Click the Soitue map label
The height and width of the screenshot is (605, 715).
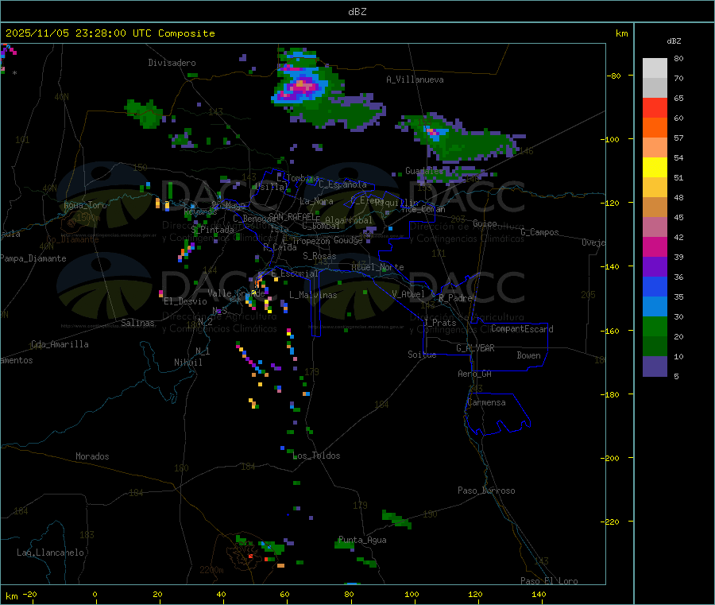tap(422, 355)
